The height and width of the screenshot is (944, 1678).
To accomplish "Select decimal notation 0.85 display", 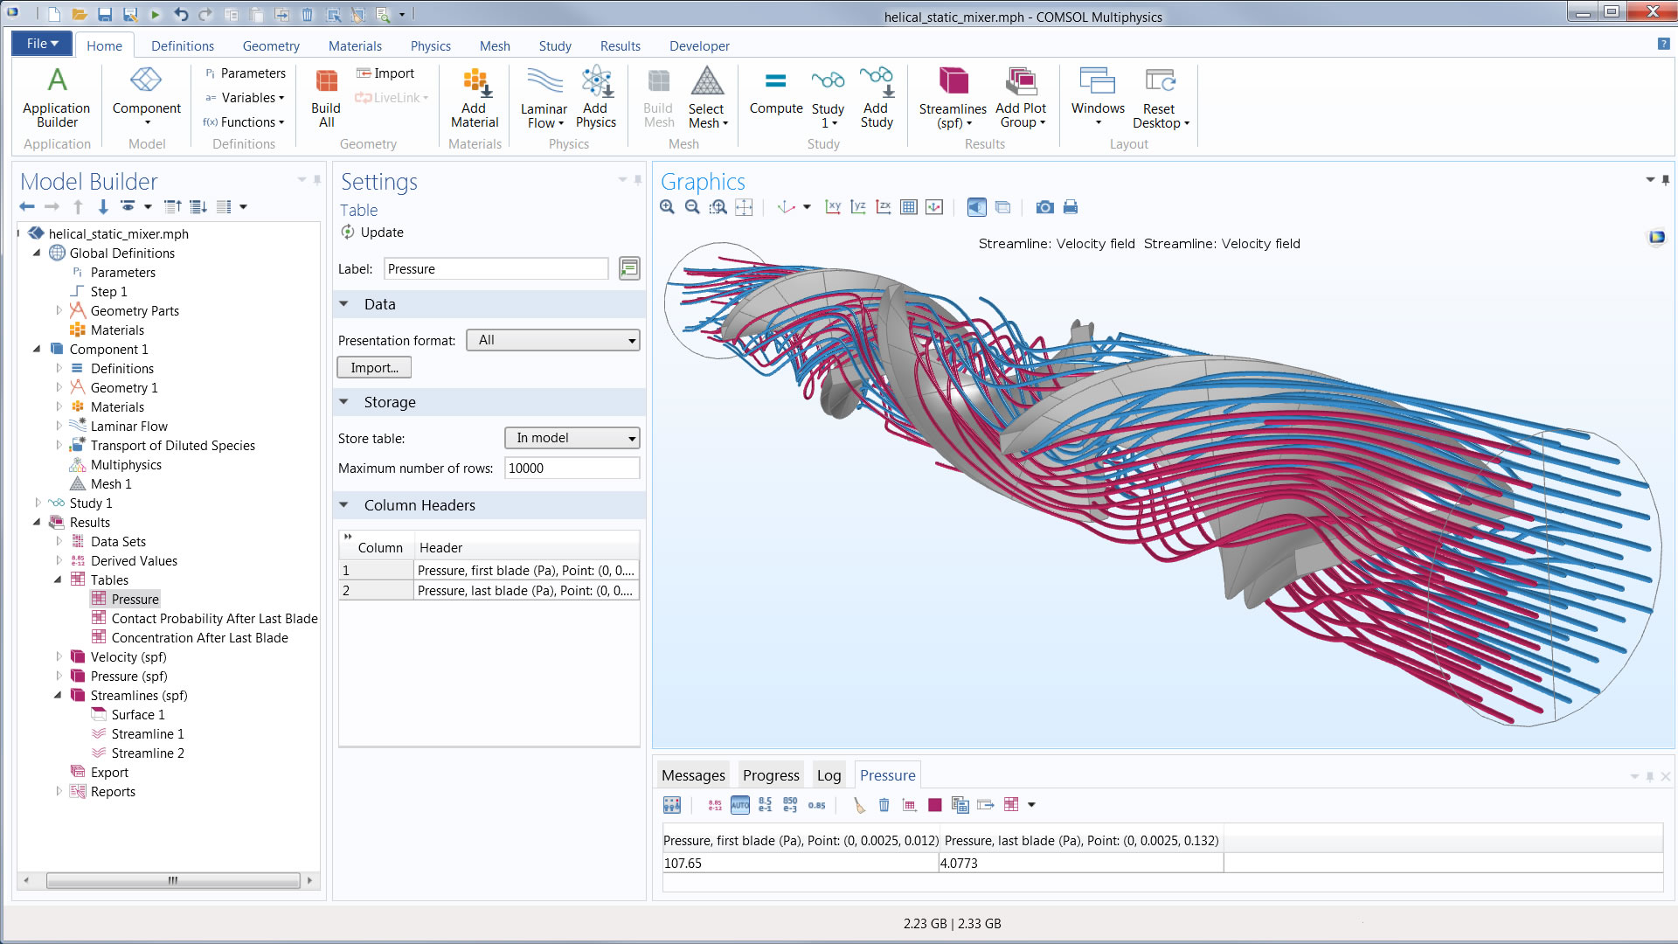I will [x=817, y=805].
